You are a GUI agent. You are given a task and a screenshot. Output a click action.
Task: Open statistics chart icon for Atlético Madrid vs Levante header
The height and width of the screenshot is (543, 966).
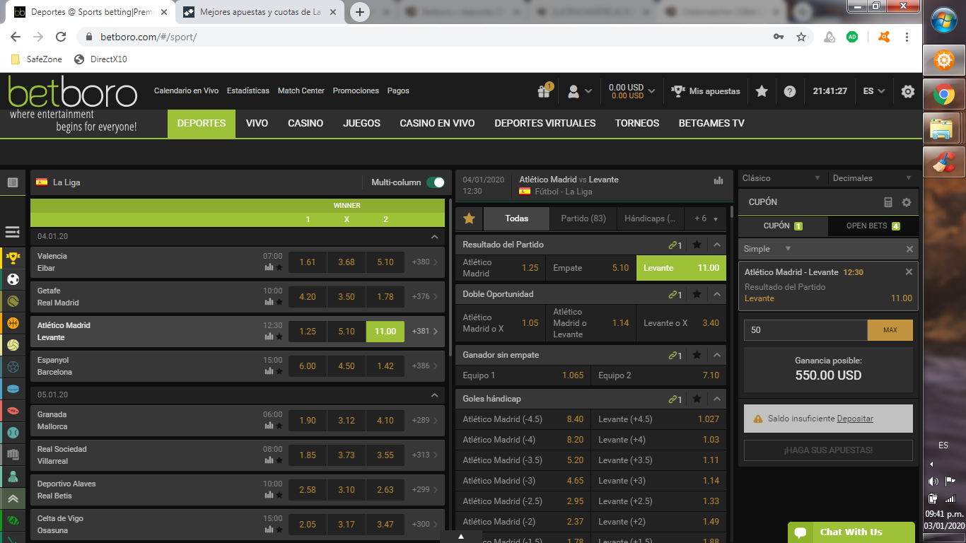point(718,180)
